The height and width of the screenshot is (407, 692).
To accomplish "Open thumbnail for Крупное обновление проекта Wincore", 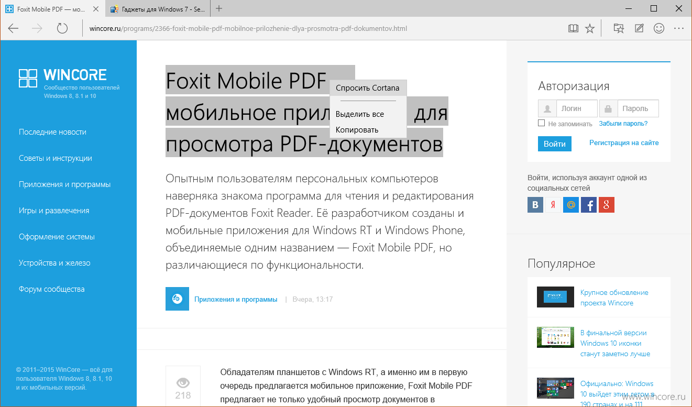I will coord(556,296).
